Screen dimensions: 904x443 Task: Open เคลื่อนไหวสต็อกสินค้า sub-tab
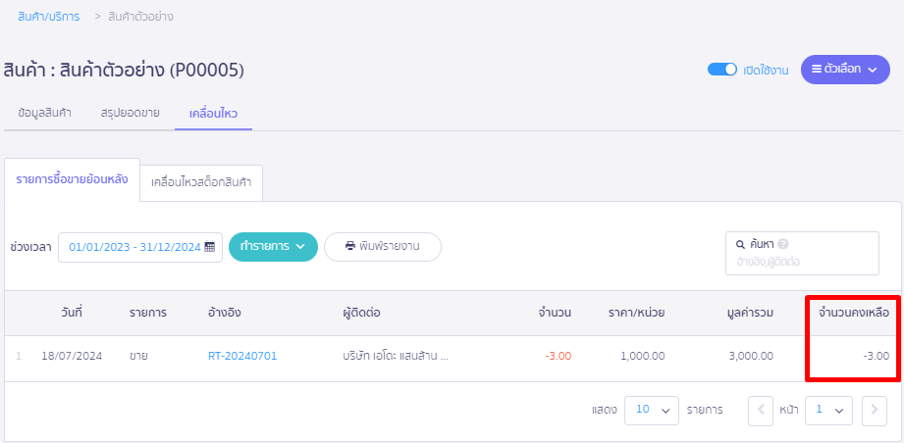pyautogui.click(x=201, y=183)
